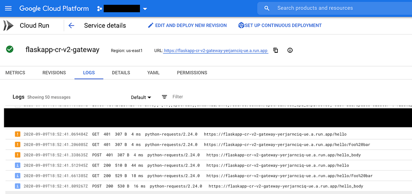The height and width of the screenshot is (194, 412).
Task: Open the flaskapp-cr-v2-gateway service URL link
Action: [216, 51]
